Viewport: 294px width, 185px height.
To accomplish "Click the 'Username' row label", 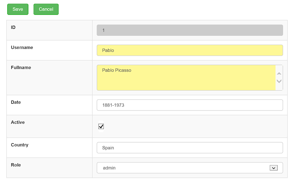I will pyautogui.click(x=22, y=48).
